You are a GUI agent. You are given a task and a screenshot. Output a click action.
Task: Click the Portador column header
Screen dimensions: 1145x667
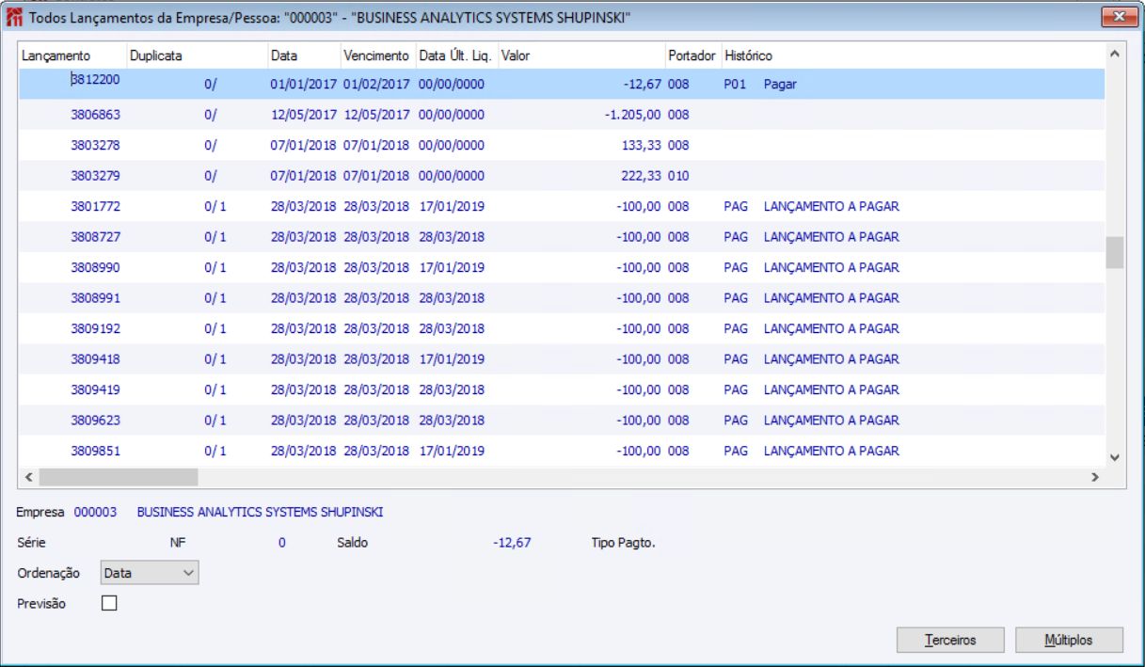[x=693, y=56]
